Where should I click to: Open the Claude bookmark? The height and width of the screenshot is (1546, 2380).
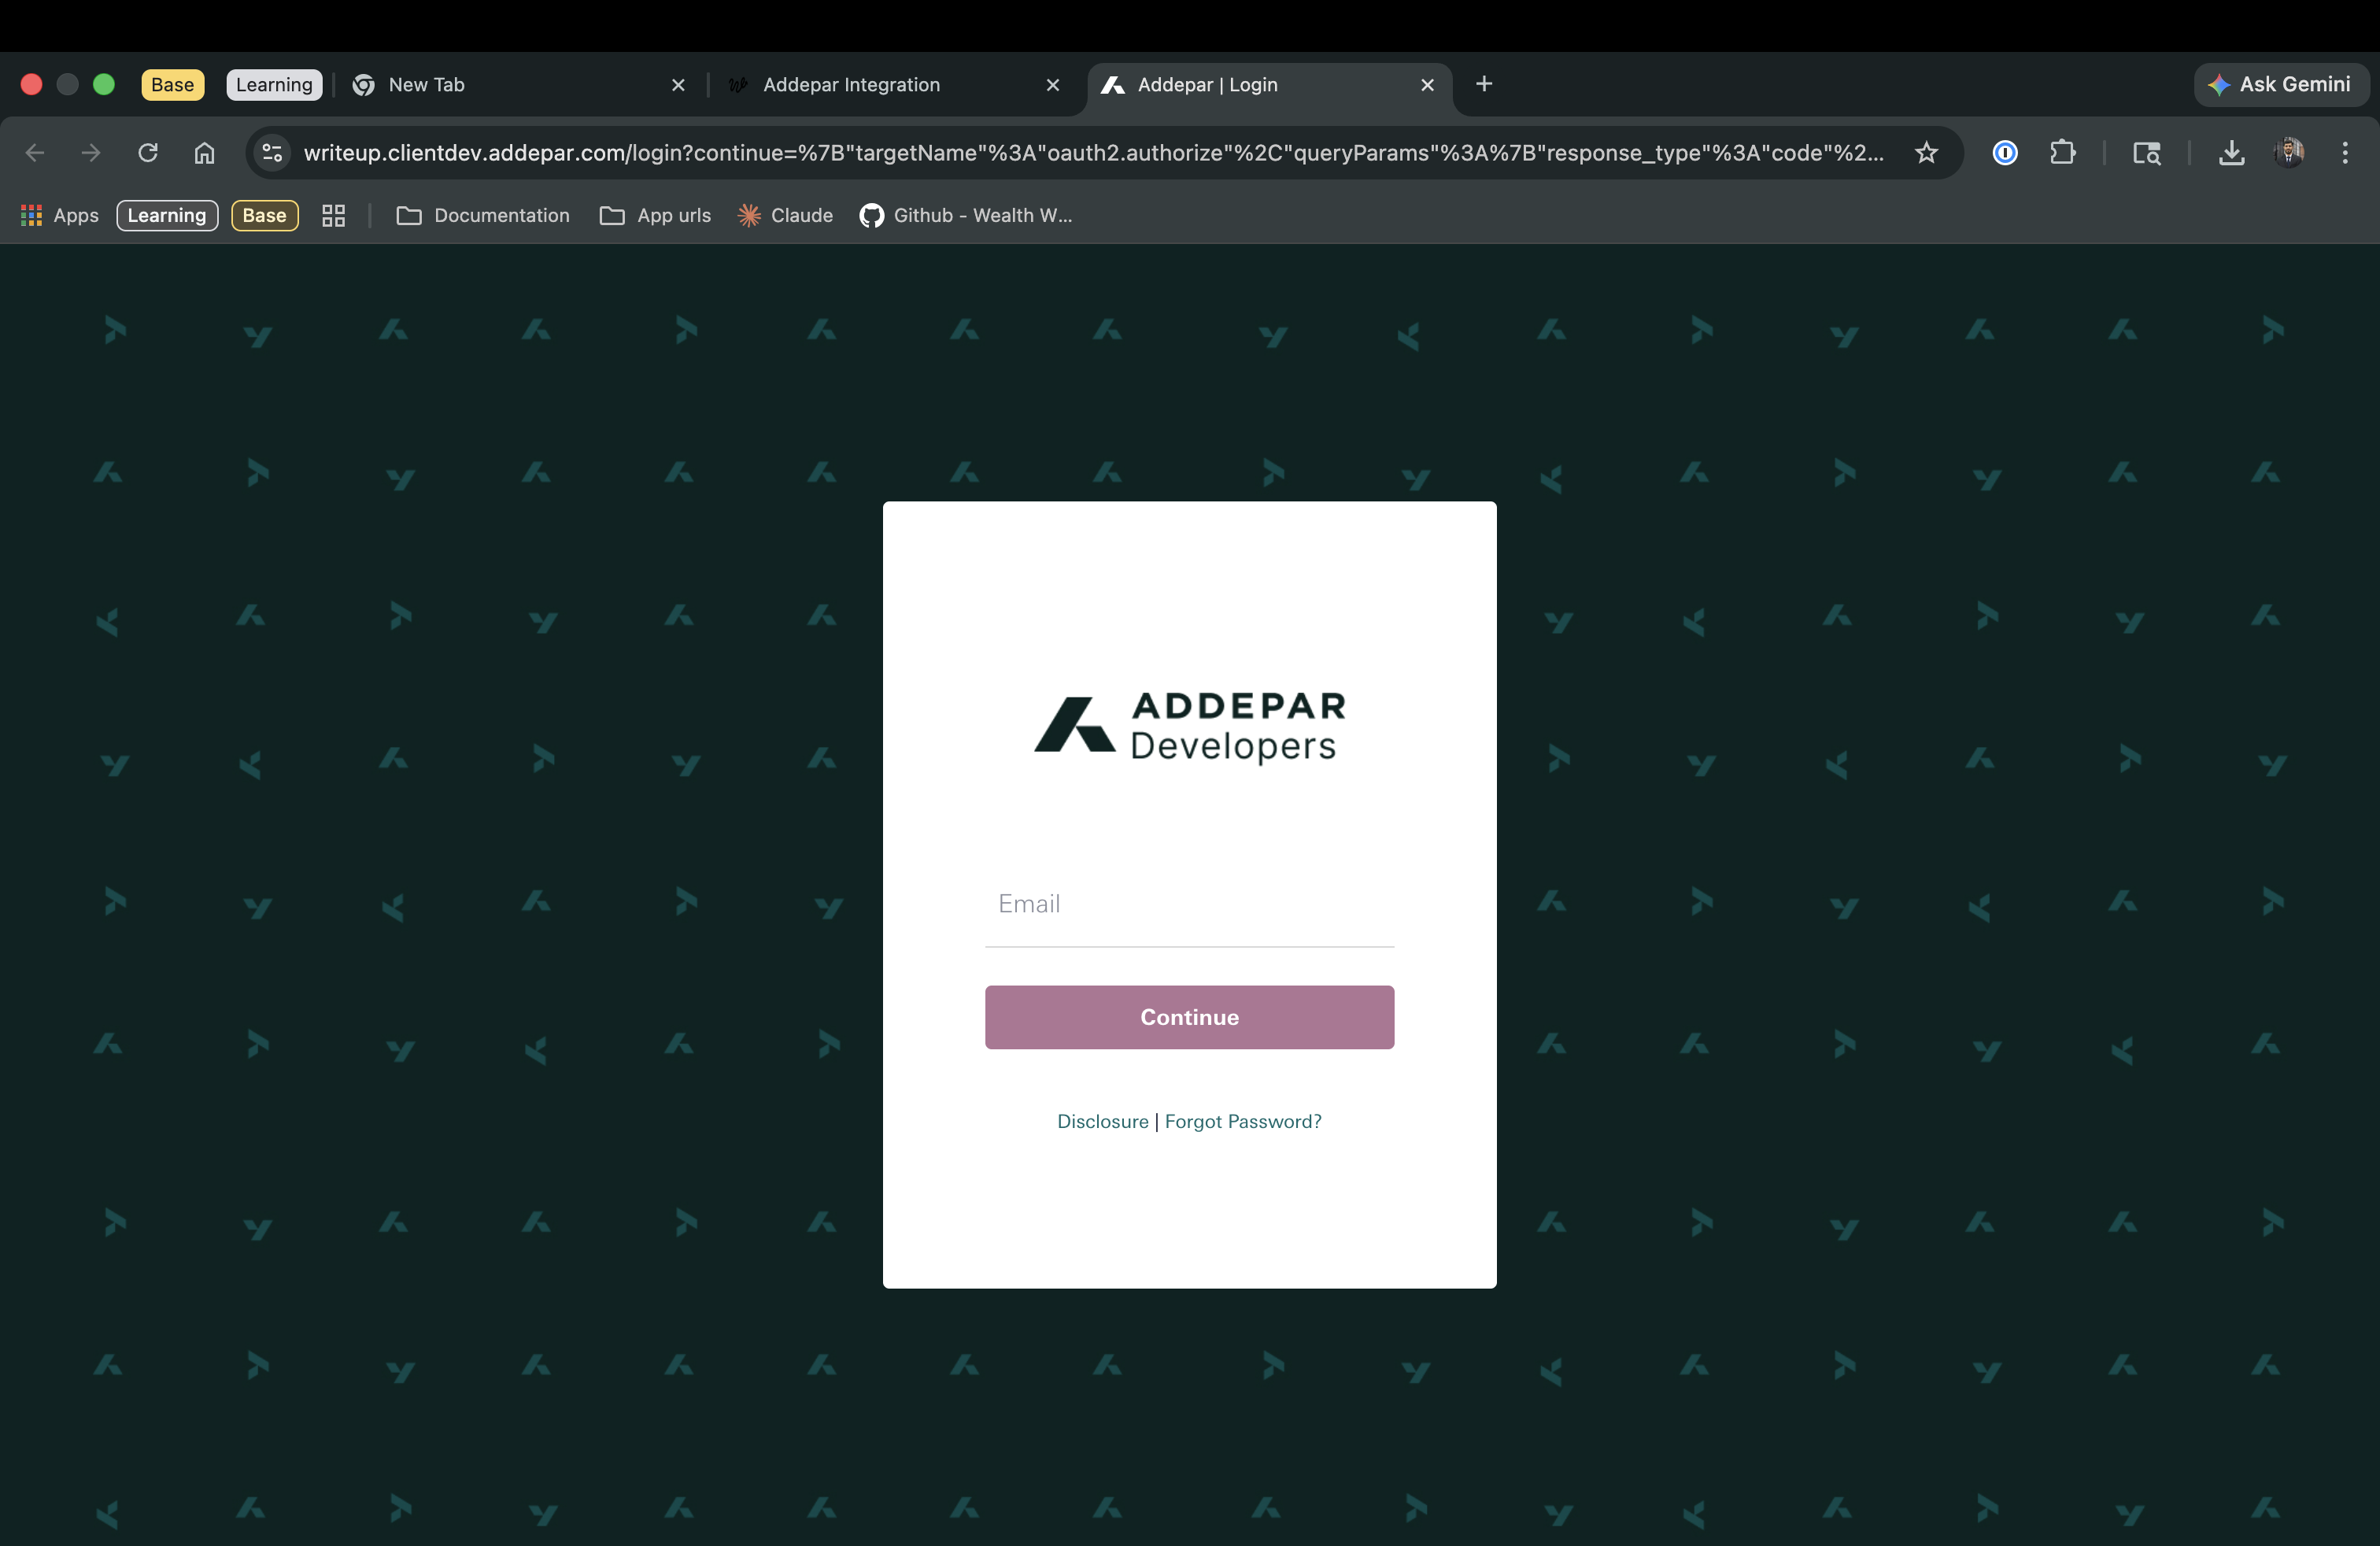[x=785, y=215]
